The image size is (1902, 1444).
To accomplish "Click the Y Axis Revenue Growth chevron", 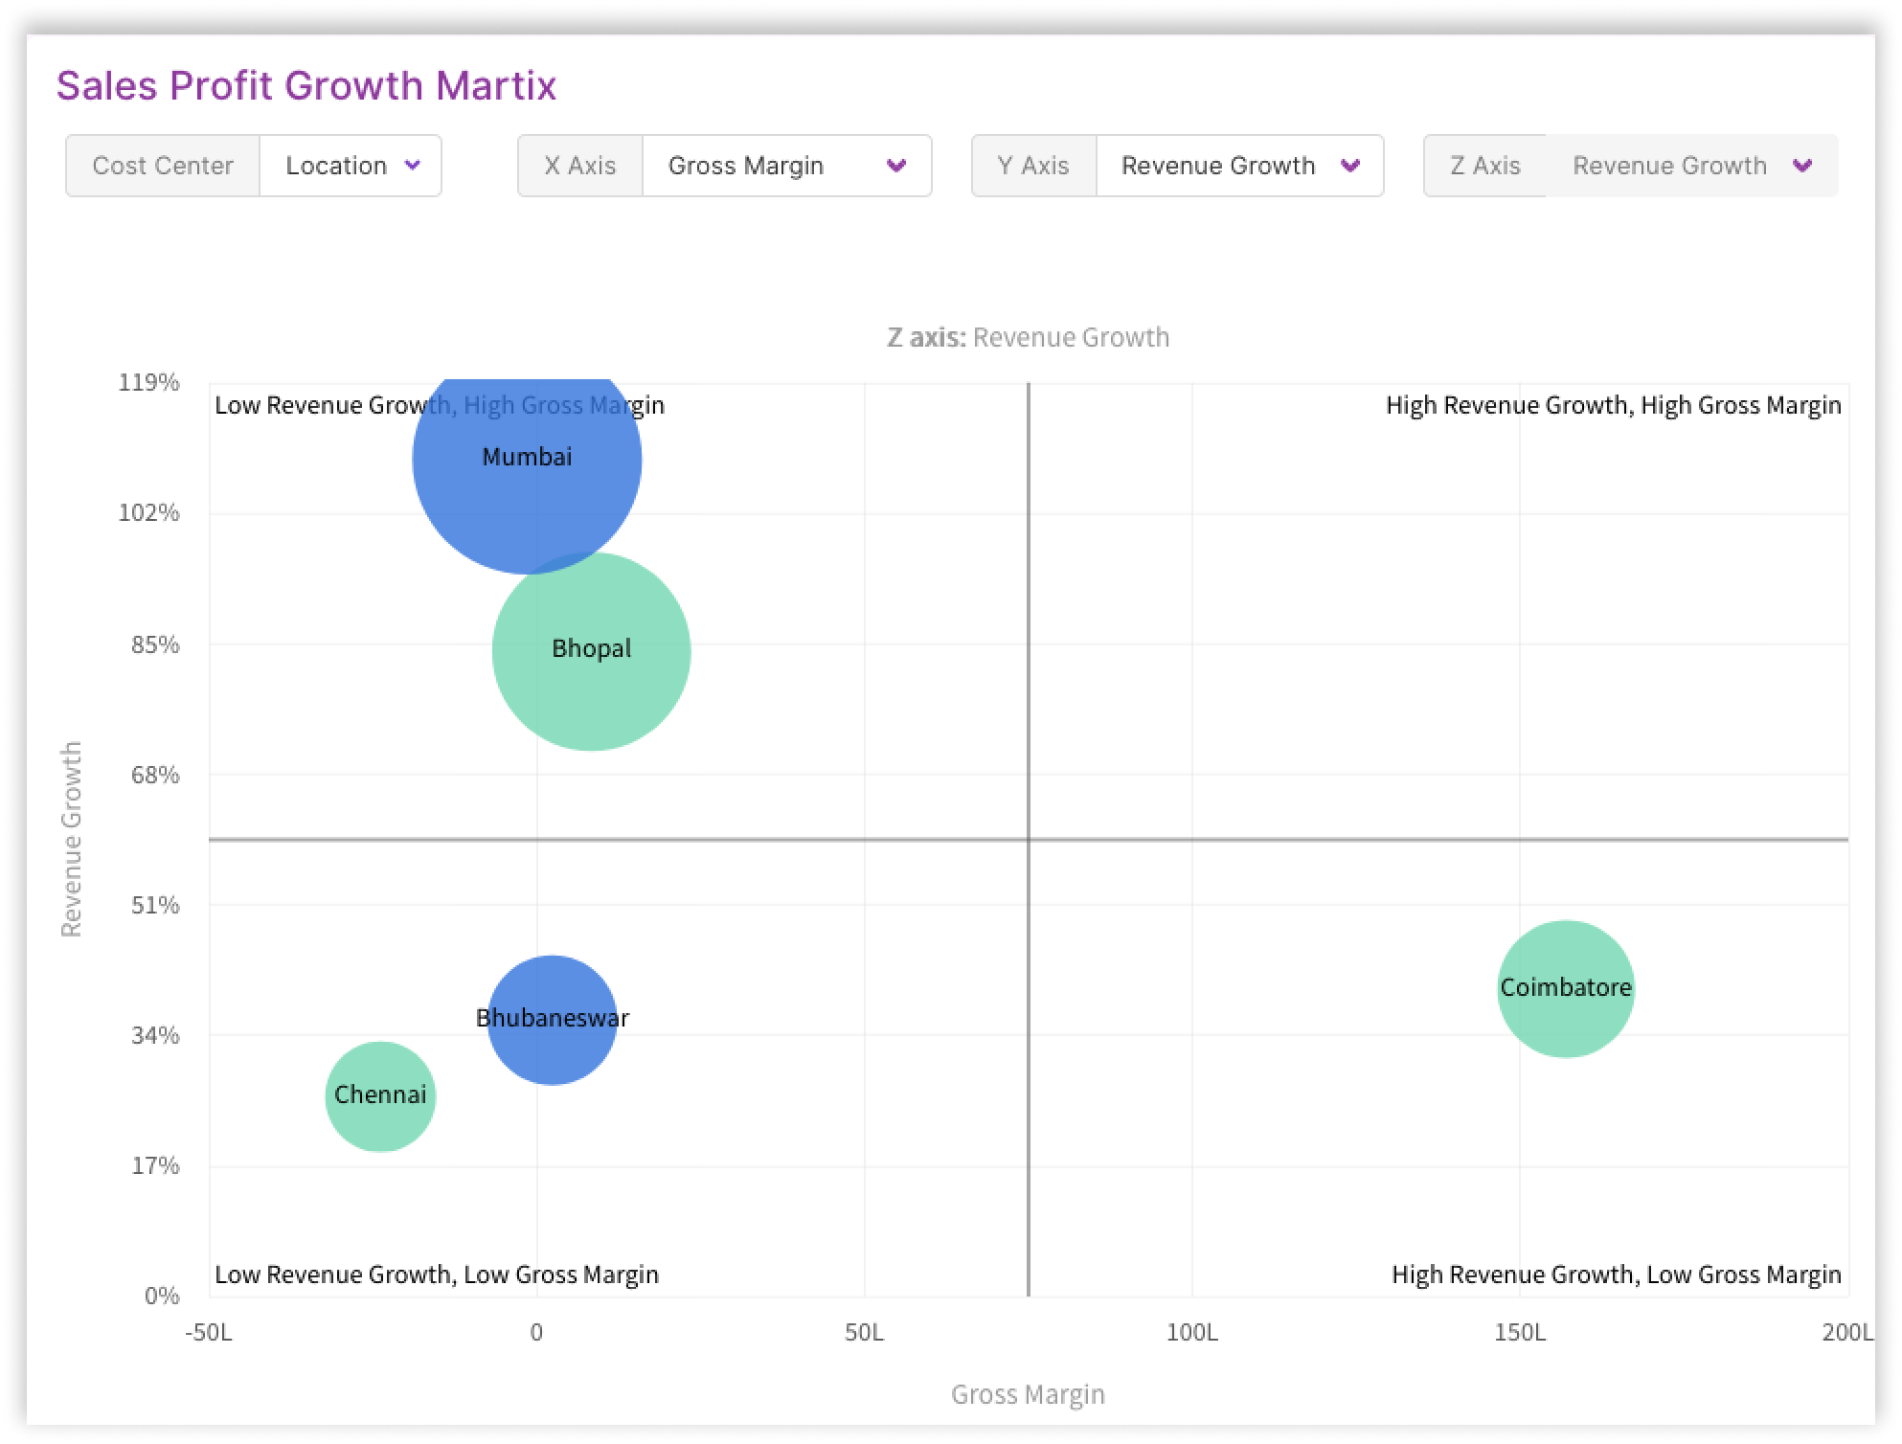I will point(1350,166).
